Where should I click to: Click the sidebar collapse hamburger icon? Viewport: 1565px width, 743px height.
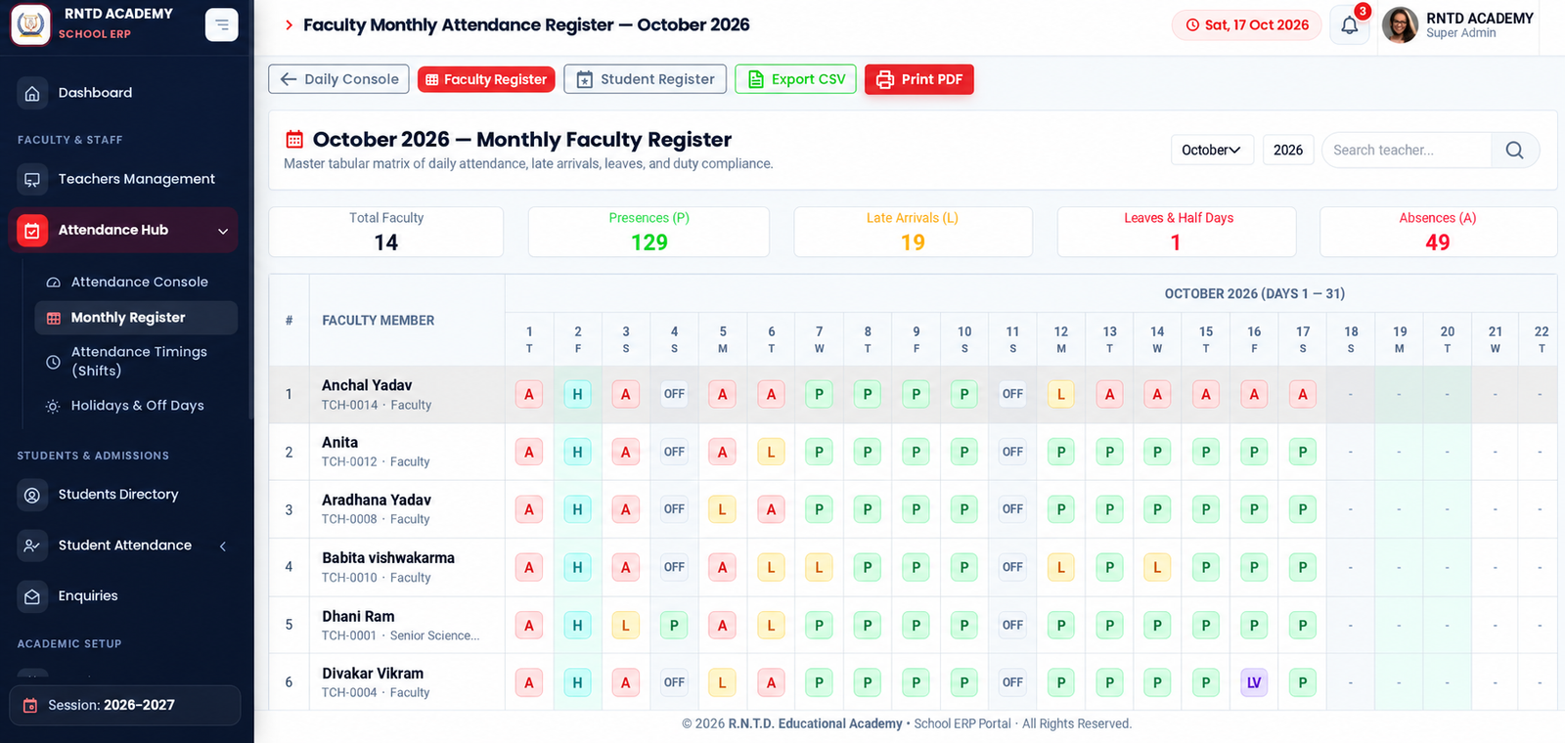tap(222, 24)
